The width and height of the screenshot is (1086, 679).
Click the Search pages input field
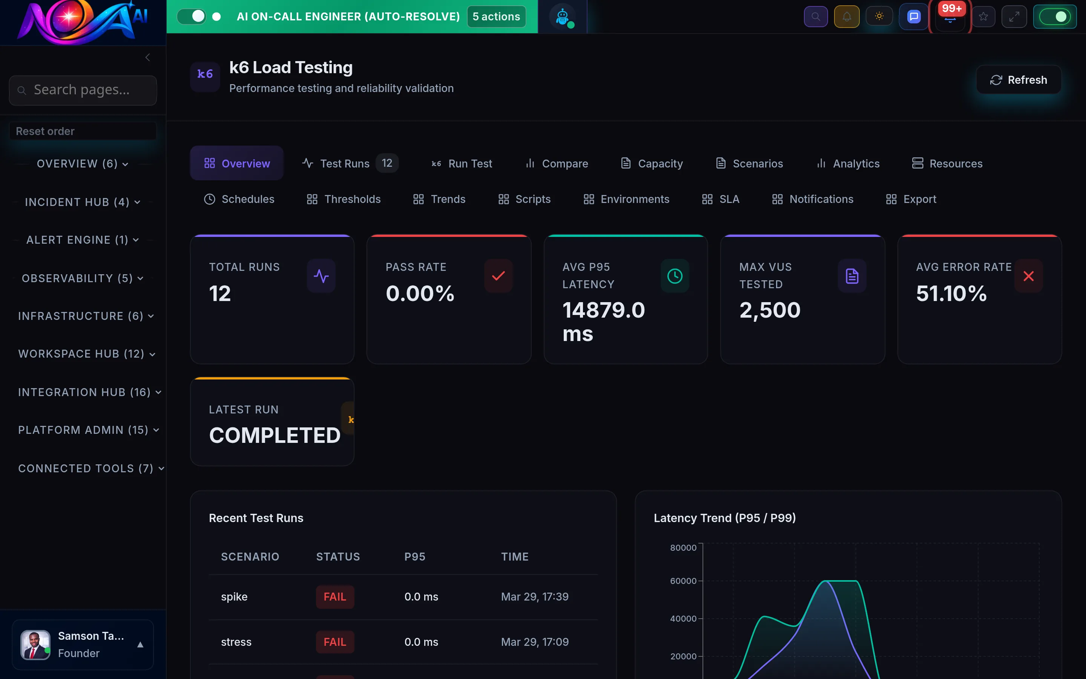(83, 90)
